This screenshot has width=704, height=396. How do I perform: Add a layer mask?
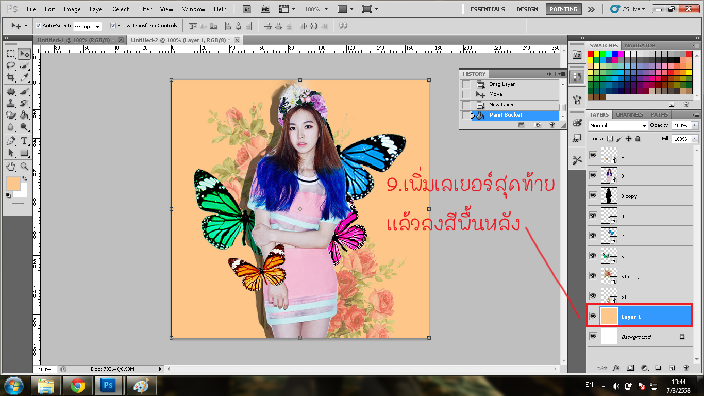tap(630, 368)
